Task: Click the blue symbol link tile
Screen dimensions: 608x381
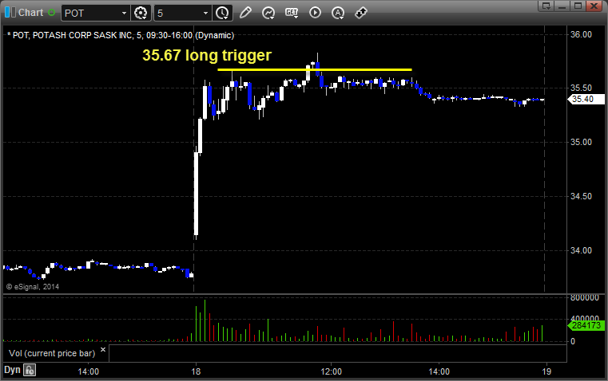Action: 7,13
